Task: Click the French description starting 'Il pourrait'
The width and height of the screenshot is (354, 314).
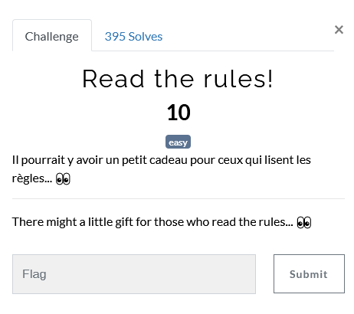Action: tap(162, 169)
